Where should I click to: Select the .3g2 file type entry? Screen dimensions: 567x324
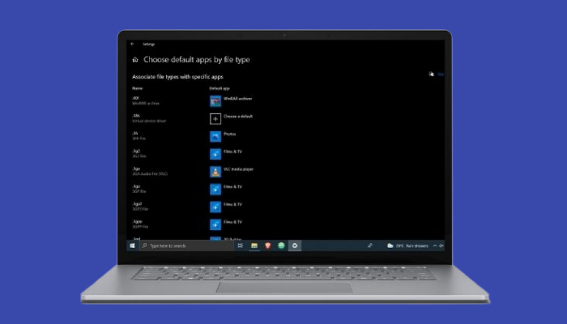point(139,154)
